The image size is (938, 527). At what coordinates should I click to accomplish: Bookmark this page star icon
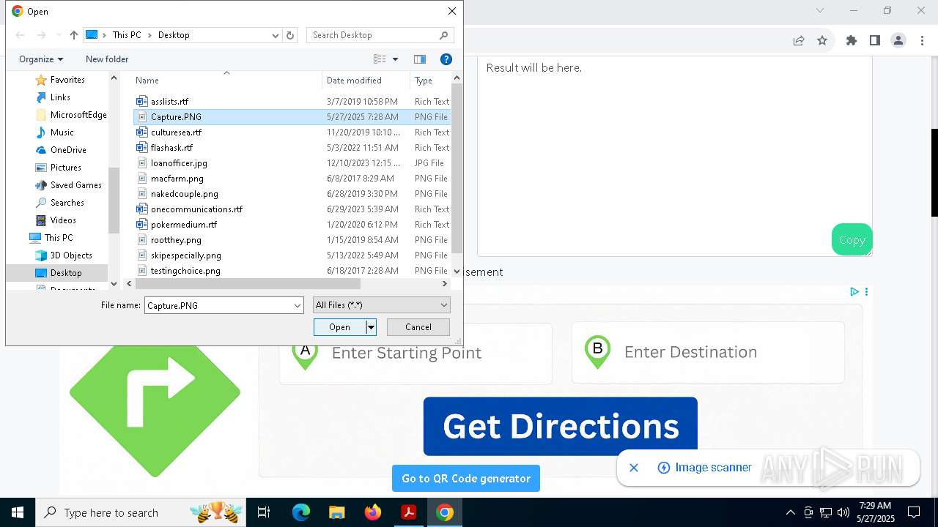click(822, 41)
